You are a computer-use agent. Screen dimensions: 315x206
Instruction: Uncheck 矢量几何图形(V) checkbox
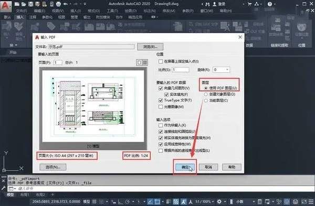coord(160,88)
